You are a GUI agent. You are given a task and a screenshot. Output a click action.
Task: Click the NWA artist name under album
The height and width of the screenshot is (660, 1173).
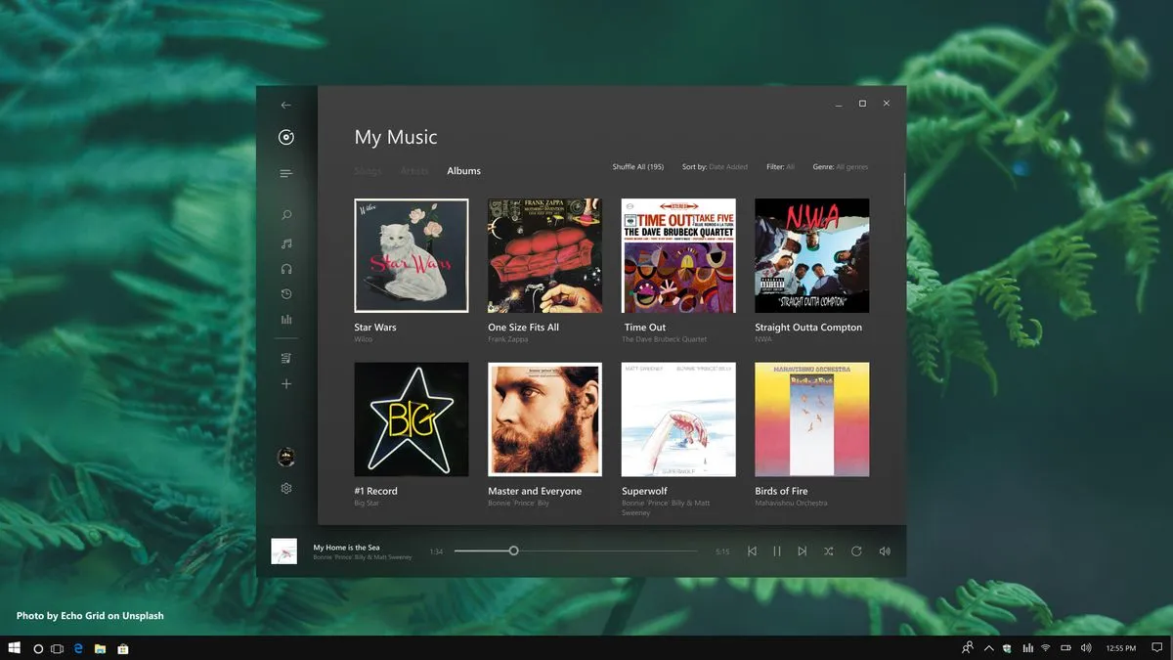click(x=763, y=339)
